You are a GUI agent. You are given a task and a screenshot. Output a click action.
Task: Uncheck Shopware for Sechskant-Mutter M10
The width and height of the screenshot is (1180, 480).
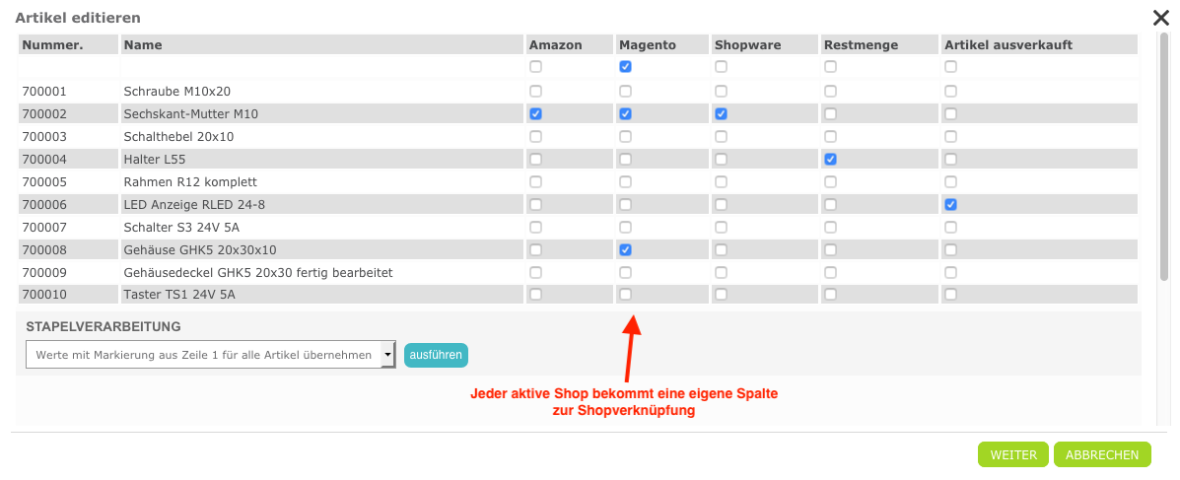[x=721, y=114]
